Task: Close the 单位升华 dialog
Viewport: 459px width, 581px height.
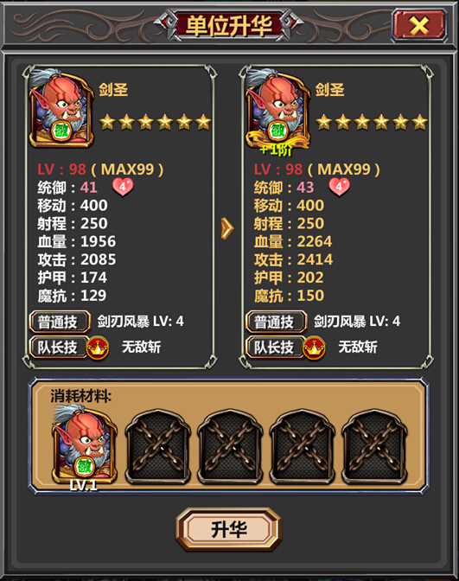Action: click(419, 26)
